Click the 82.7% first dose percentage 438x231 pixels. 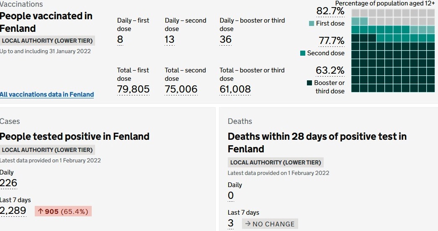(x=330, y=11)
